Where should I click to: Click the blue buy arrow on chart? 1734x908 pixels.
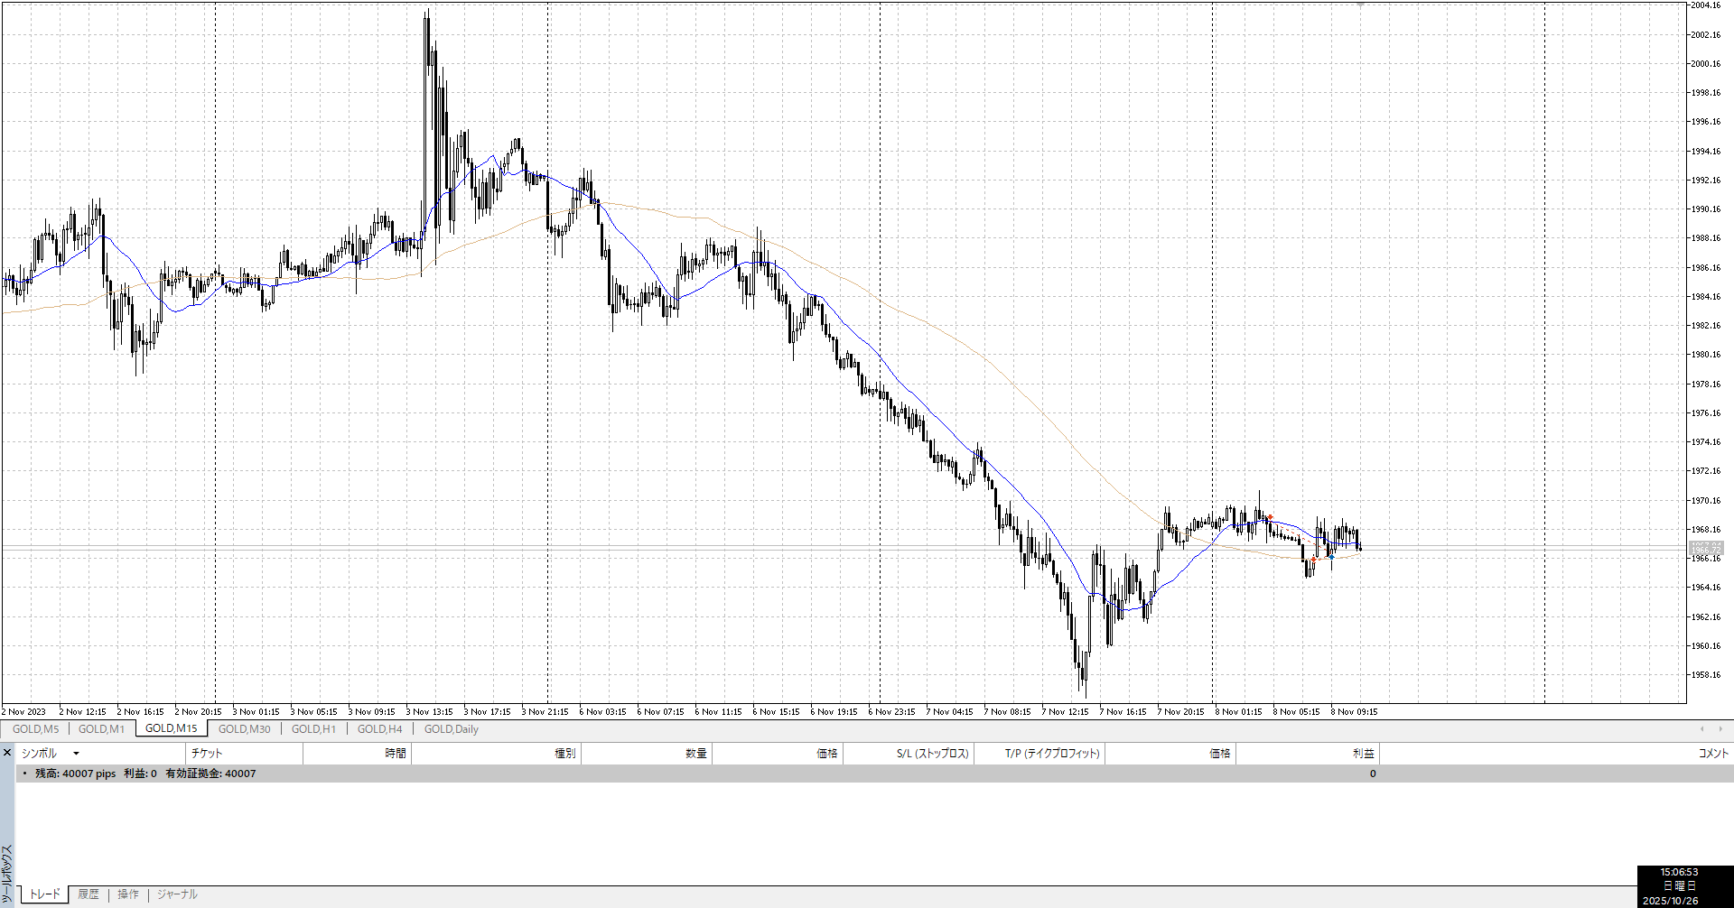tap(1330, 556)
